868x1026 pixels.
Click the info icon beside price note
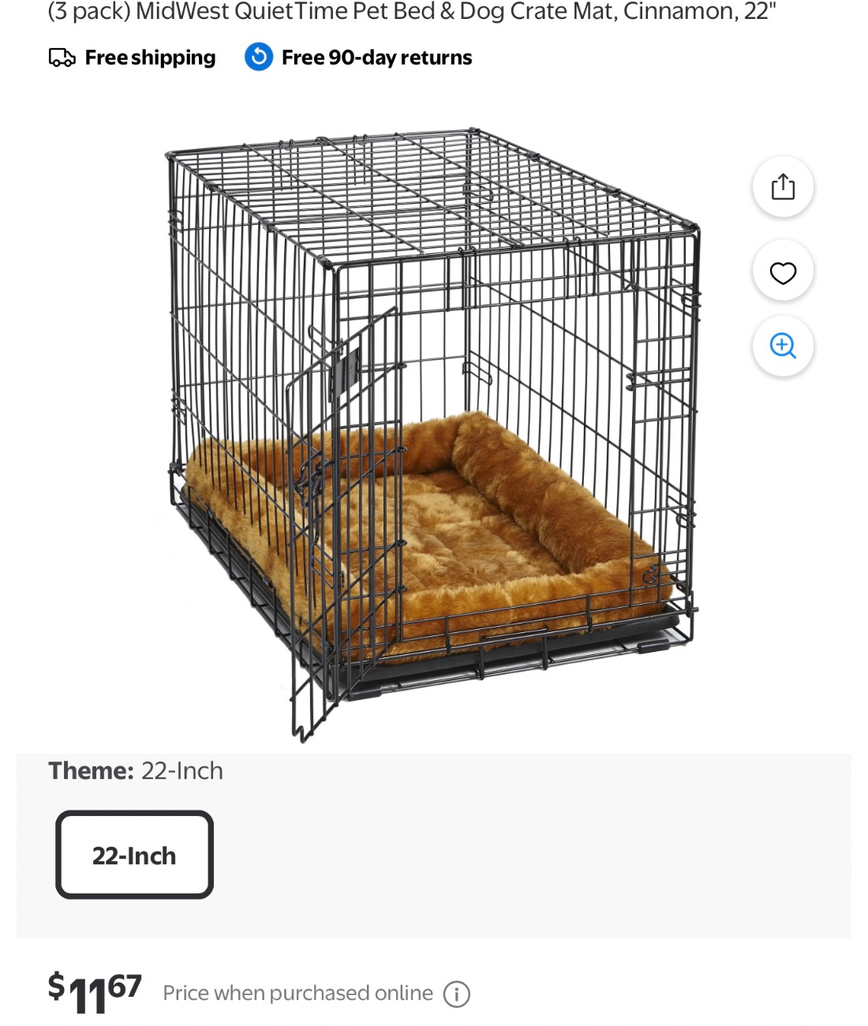click(457, 994)
